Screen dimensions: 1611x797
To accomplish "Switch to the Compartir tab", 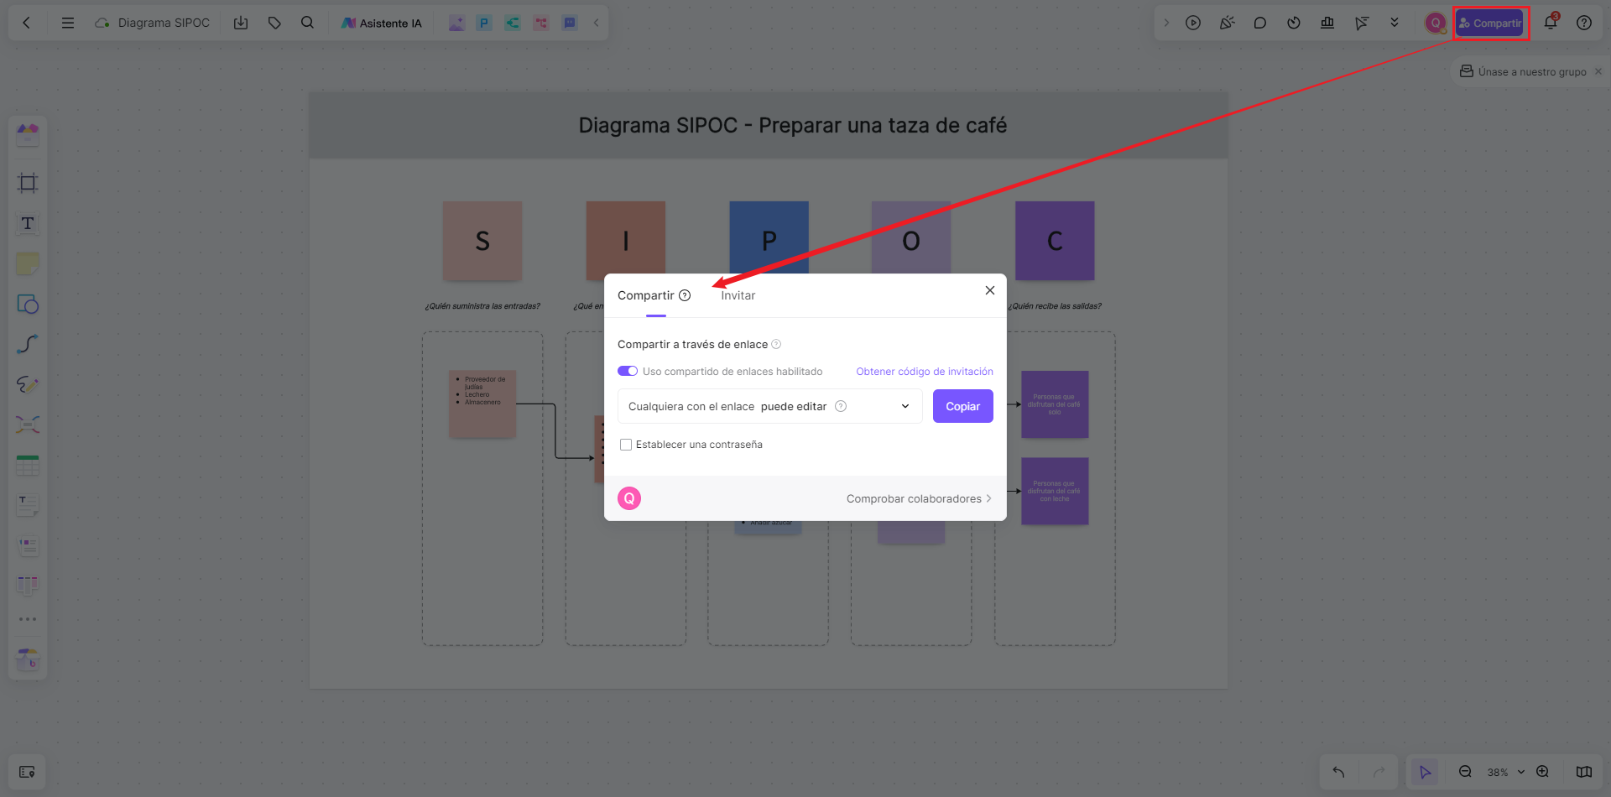I will pyautogui.click(x=646, y=295).
